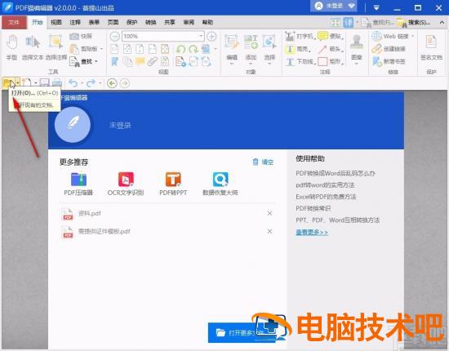
Task: Click the Save quick-access icon
Action: tap(44, 83)
